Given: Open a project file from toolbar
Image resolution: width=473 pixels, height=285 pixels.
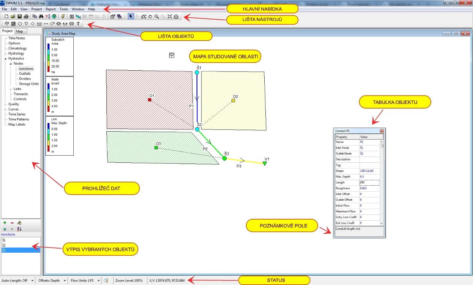Looking at the screenshot, I should pos(13,17).
